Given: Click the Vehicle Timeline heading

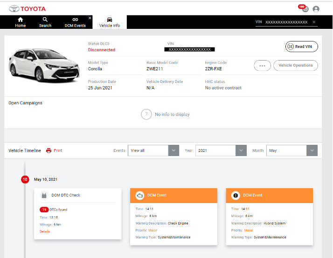Looking at the screenshot, I should click(x=25, y=150).
